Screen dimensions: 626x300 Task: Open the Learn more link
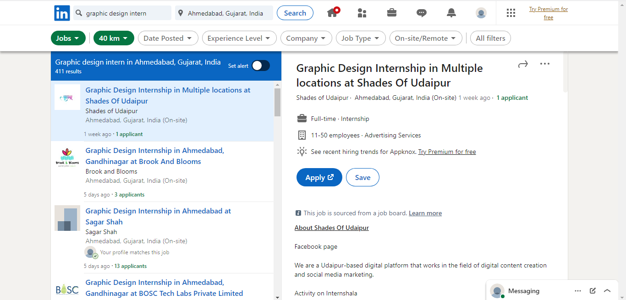(425, 213)
